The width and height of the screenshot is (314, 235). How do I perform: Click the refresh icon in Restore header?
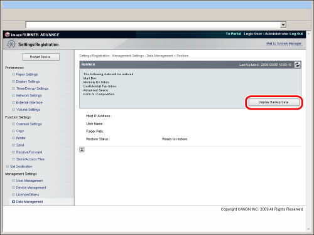point(297,65)
